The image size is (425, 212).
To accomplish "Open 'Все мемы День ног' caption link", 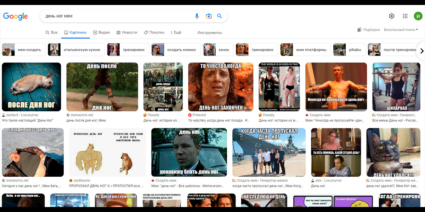I will point(395,120).
